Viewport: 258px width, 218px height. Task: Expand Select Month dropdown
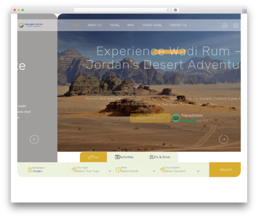tap(154, 171)
